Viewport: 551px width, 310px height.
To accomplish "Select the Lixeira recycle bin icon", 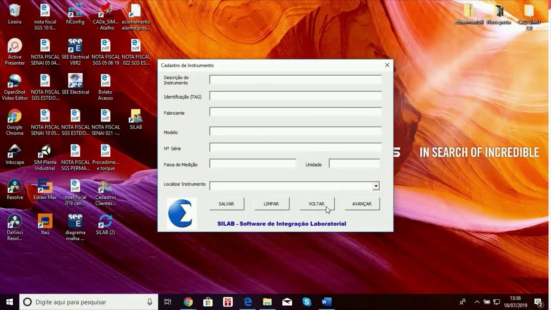I will coord(15,14).
